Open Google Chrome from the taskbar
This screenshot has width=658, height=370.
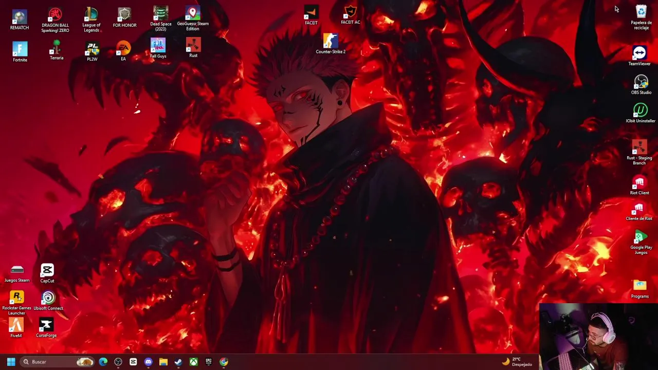[224, 362]
